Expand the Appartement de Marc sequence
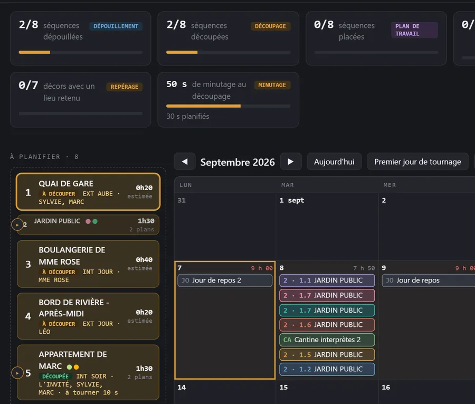 [x=17, y=373]
